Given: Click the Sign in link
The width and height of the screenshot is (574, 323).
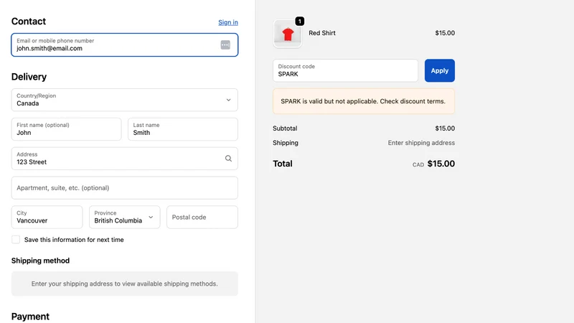Looking at the screenshot, I should coord(228,22).
